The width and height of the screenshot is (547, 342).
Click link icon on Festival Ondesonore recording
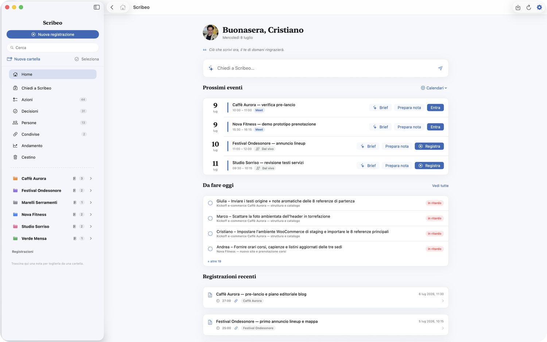click(x=236, y=328)
